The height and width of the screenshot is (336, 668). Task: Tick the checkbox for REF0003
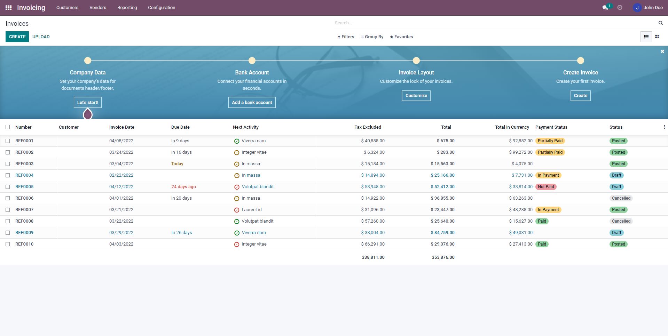[8, 164]
